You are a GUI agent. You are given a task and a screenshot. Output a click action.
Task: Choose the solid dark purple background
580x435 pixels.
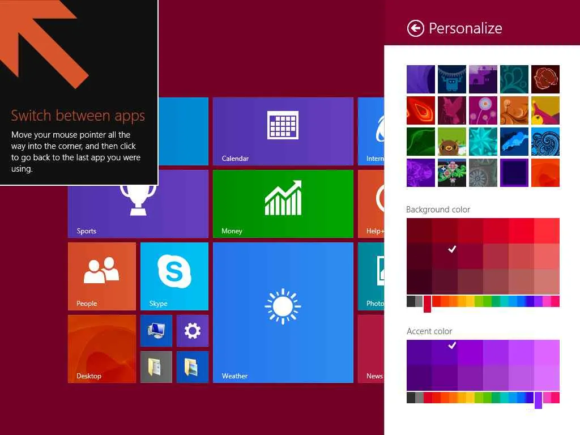[514, 173]
